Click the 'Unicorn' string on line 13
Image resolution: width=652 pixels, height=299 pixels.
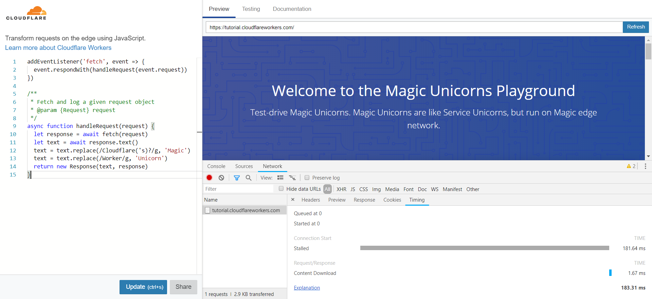[149, 158]
